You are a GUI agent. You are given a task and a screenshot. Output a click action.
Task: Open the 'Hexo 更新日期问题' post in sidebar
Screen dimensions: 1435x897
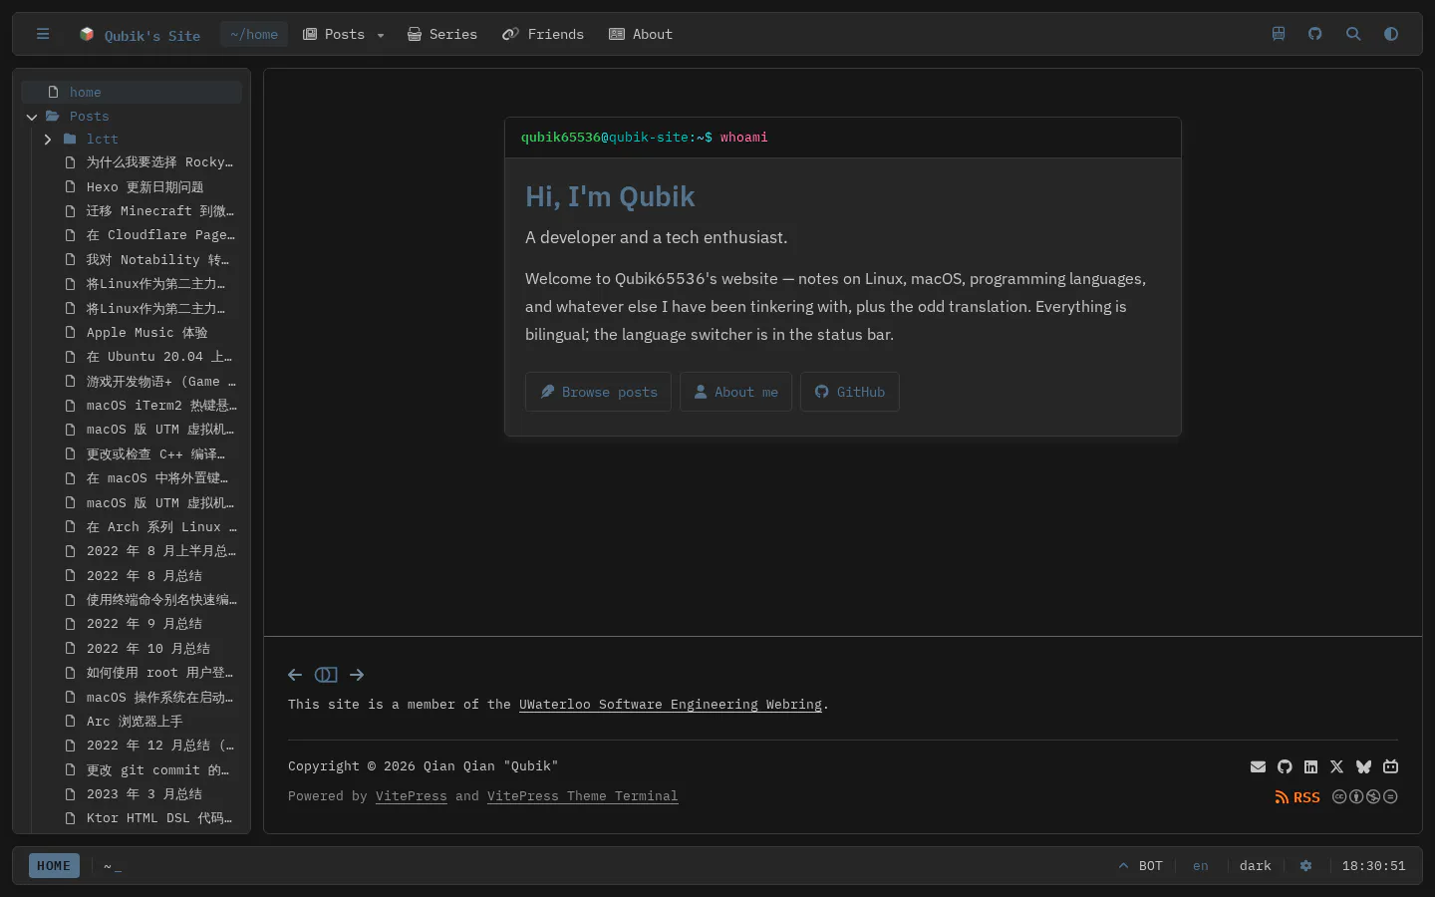point(144,187)
